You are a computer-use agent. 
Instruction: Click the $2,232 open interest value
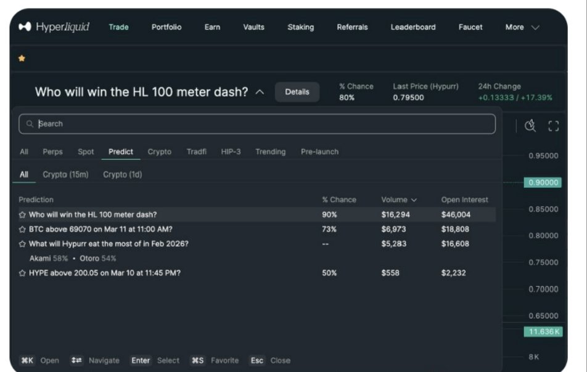click(453, 273)
